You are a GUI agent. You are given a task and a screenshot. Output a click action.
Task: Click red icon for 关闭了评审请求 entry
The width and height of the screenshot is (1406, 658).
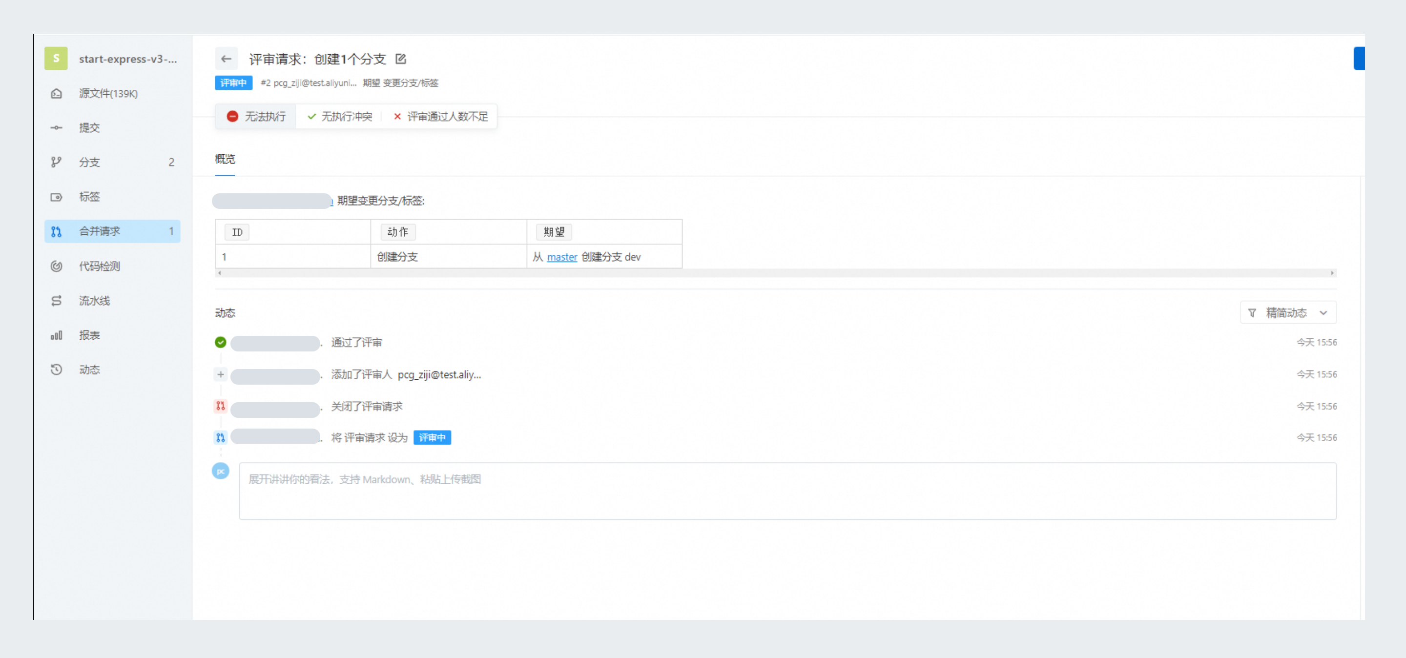point(221,406)
